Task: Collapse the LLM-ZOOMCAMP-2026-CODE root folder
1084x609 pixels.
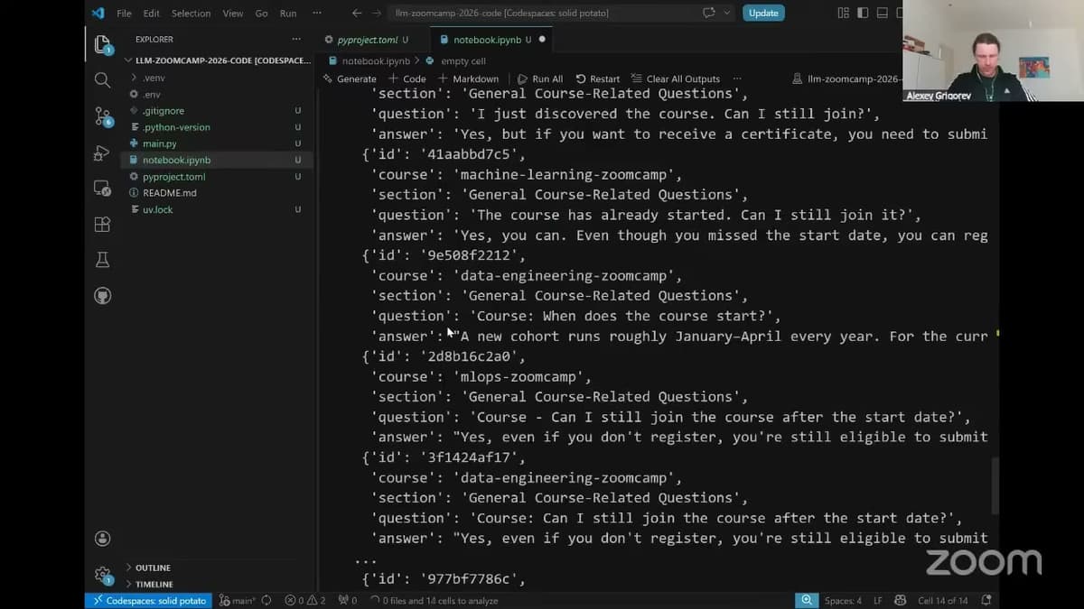Action: pos(216,60)
